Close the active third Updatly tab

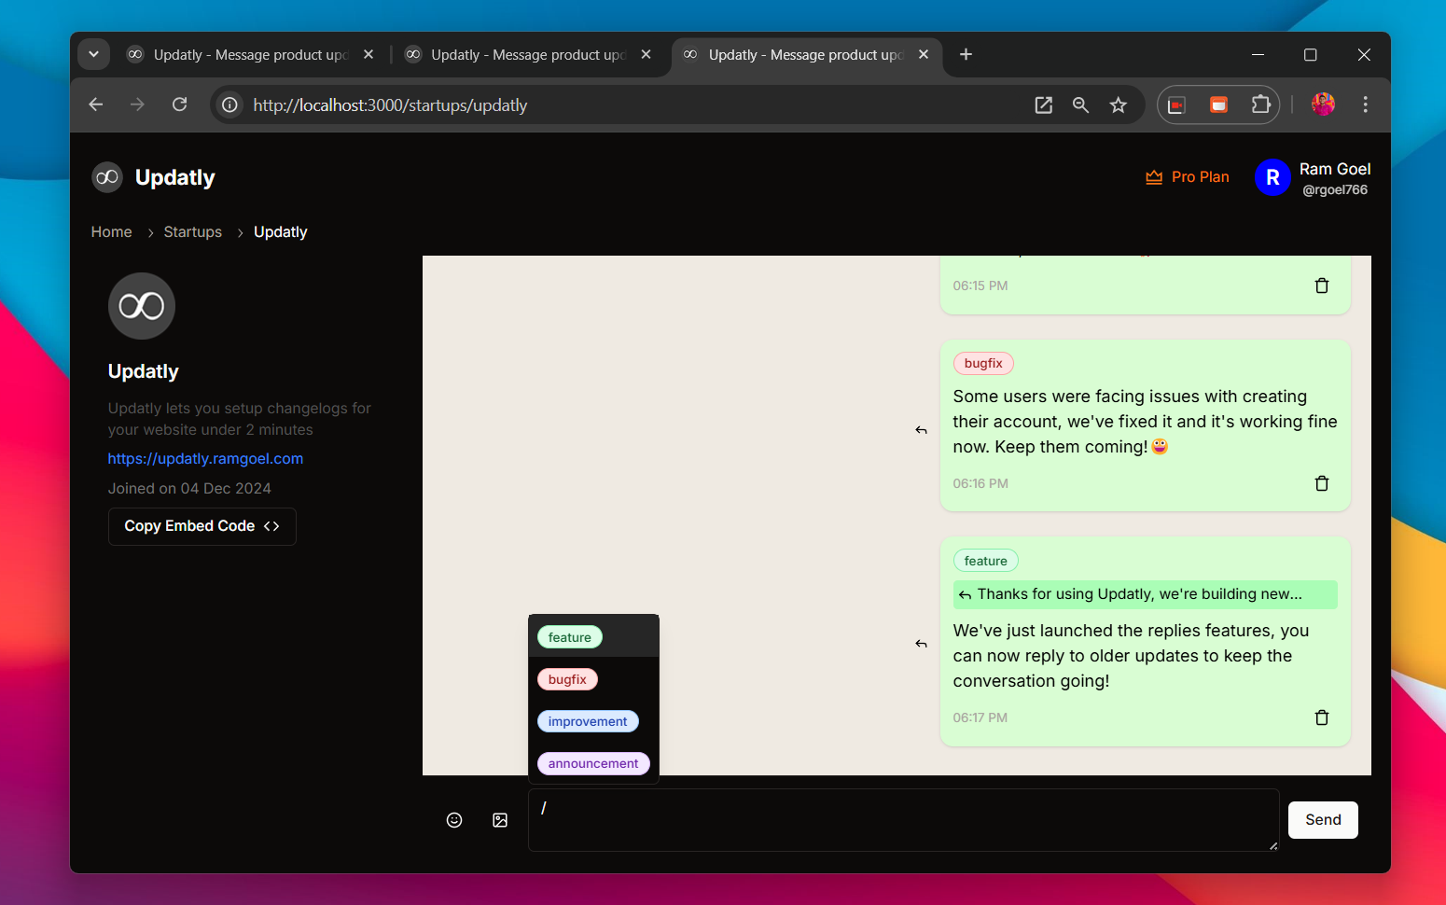[x=924, y=55]
